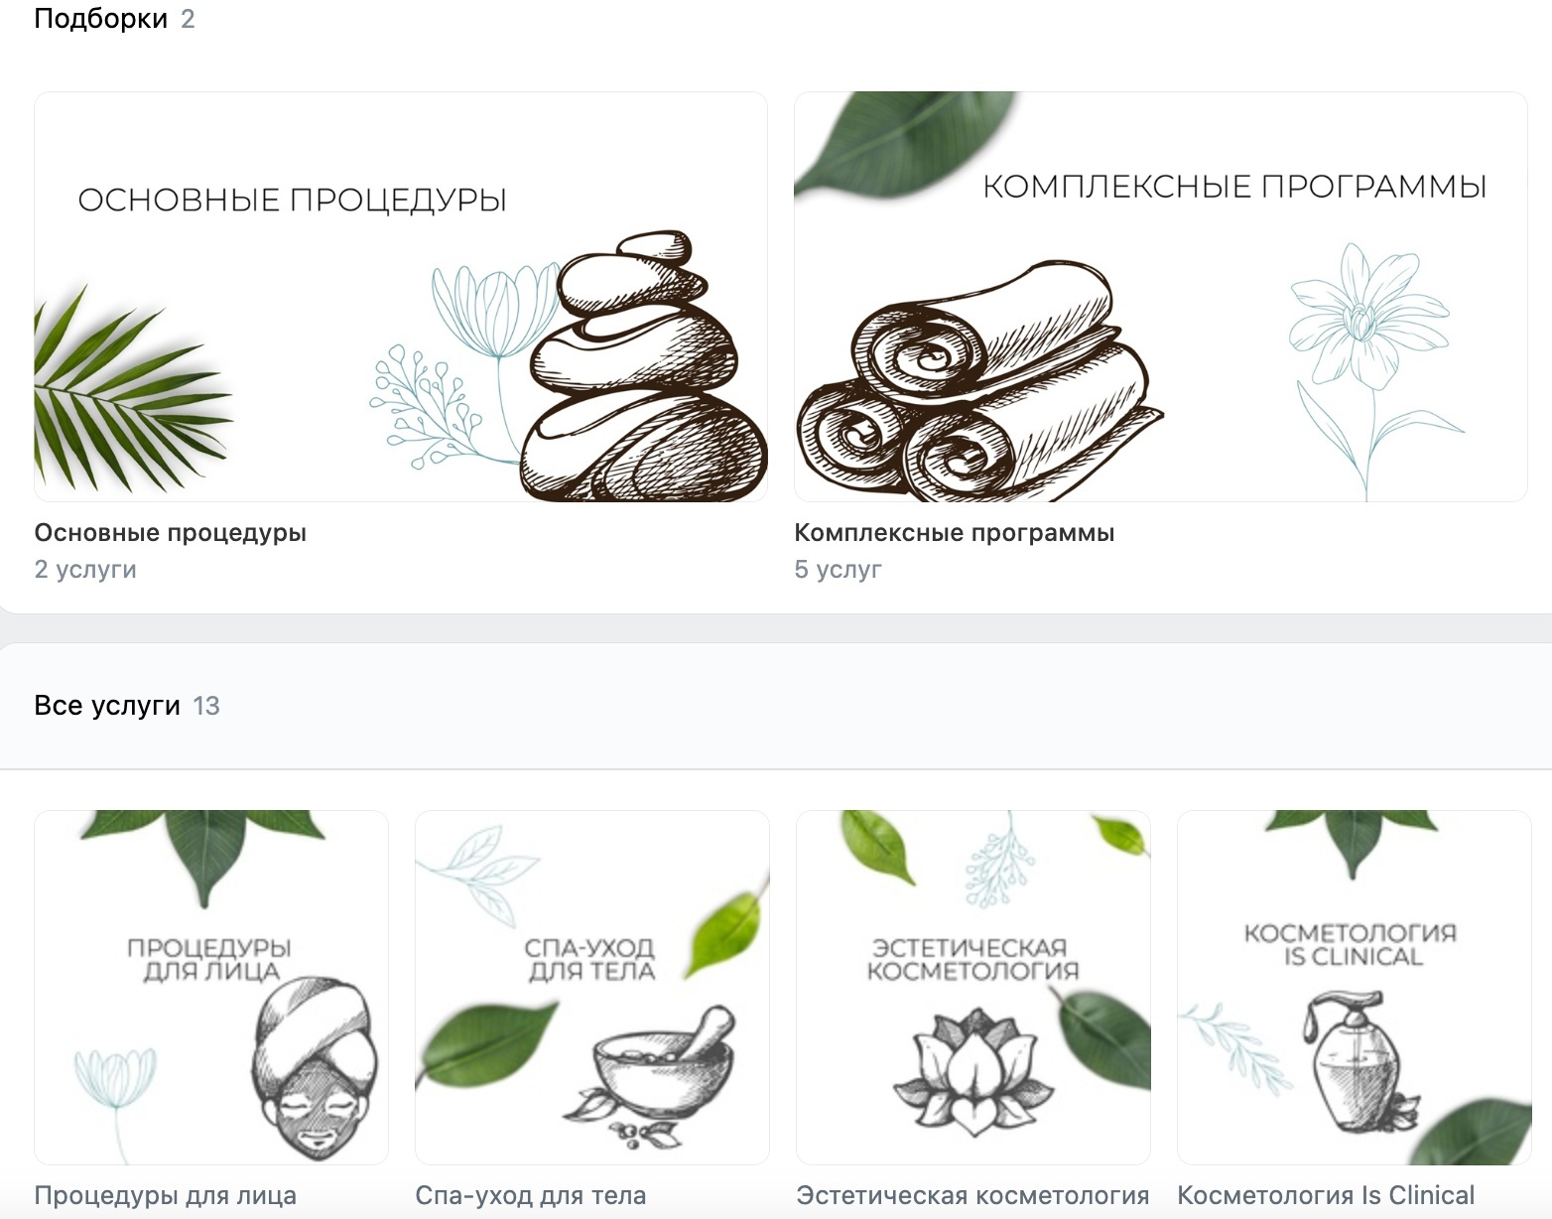Click the Основные процедуры title link
This screenshot has width=1552, height=1219.
171,533
